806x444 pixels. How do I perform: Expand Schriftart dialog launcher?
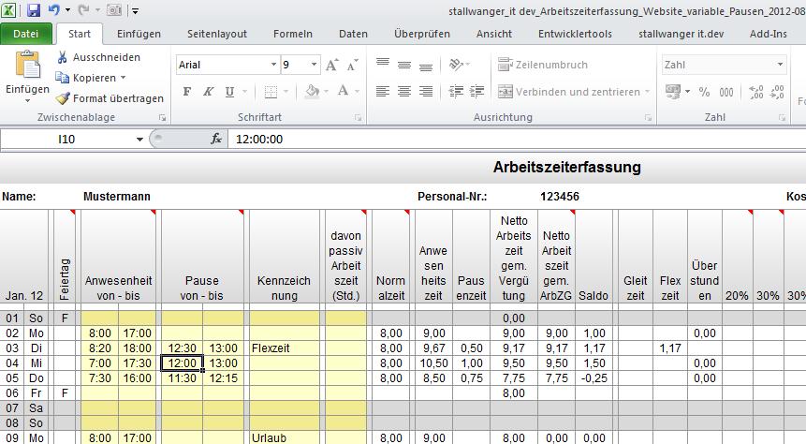click(x=358, y=118)
